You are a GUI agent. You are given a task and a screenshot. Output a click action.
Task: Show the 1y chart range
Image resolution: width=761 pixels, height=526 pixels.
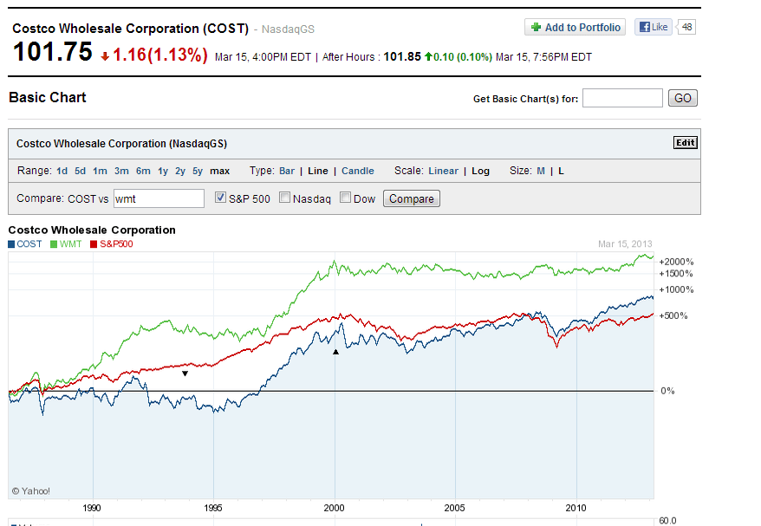163,171
